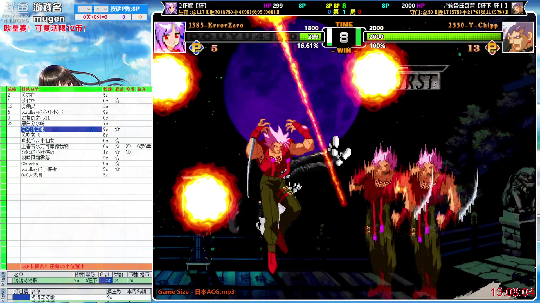The height and width of the screenshot is (303, 540).
Task: Close the upper bottom-left list panel
Action: 3,284
